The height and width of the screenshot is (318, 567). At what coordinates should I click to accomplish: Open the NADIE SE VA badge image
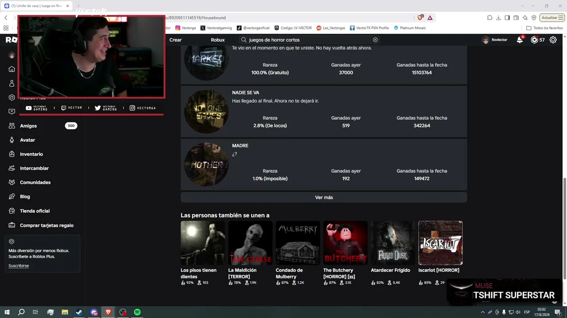pyautogui.click(x=206, y=112)
